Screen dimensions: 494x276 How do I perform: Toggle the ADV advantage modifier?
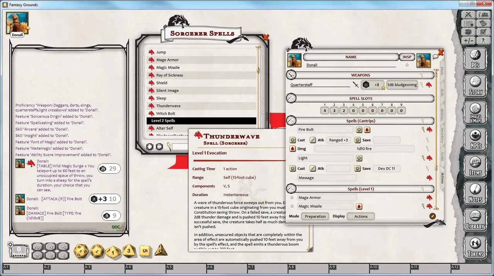click(x=37, y=247)
